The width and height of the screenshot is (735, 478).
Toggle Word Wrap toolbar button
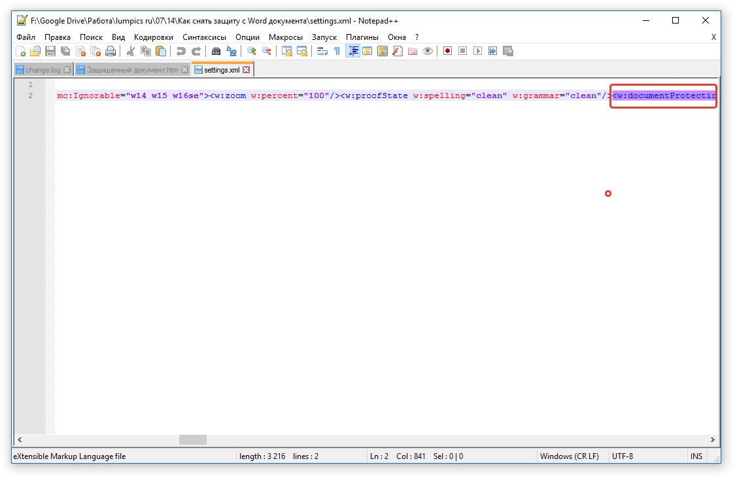[x=322, y=51]
